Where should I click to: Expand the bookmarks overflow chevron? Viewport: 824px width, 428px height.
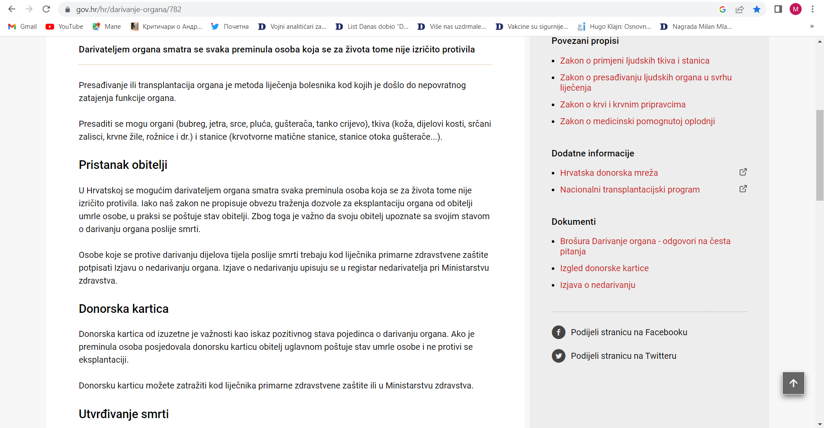pyautogui.click(x=812, y=26)
